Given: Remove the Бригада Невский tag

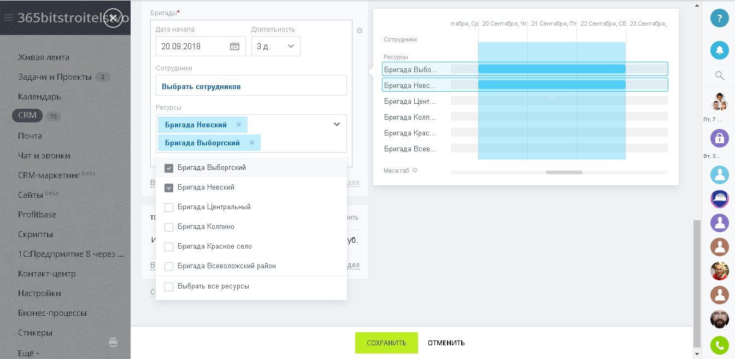Looking at the screenshot, I should point(239,125).
